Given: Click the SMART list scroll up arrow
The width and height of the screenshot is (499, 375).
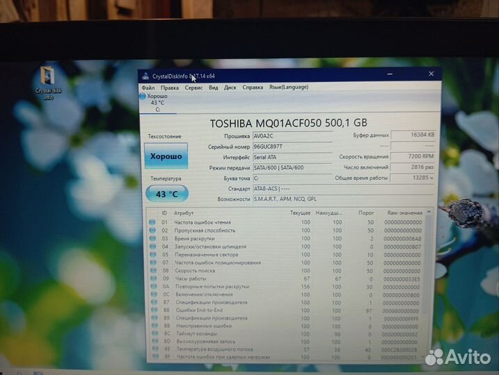Looking at the screenshot, I should pos(428,212).
